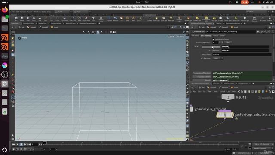The height and width of the screenshot is (155, 275).
Task: Click the density field name input
Action: pyautogui.click(x=245, y=47)
